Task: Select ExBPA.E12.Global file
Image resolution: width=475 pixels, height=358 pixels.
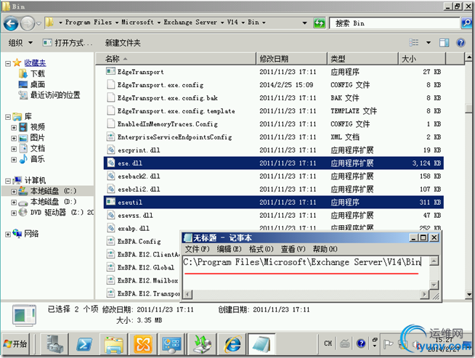Action: click(x=146, y=267)
